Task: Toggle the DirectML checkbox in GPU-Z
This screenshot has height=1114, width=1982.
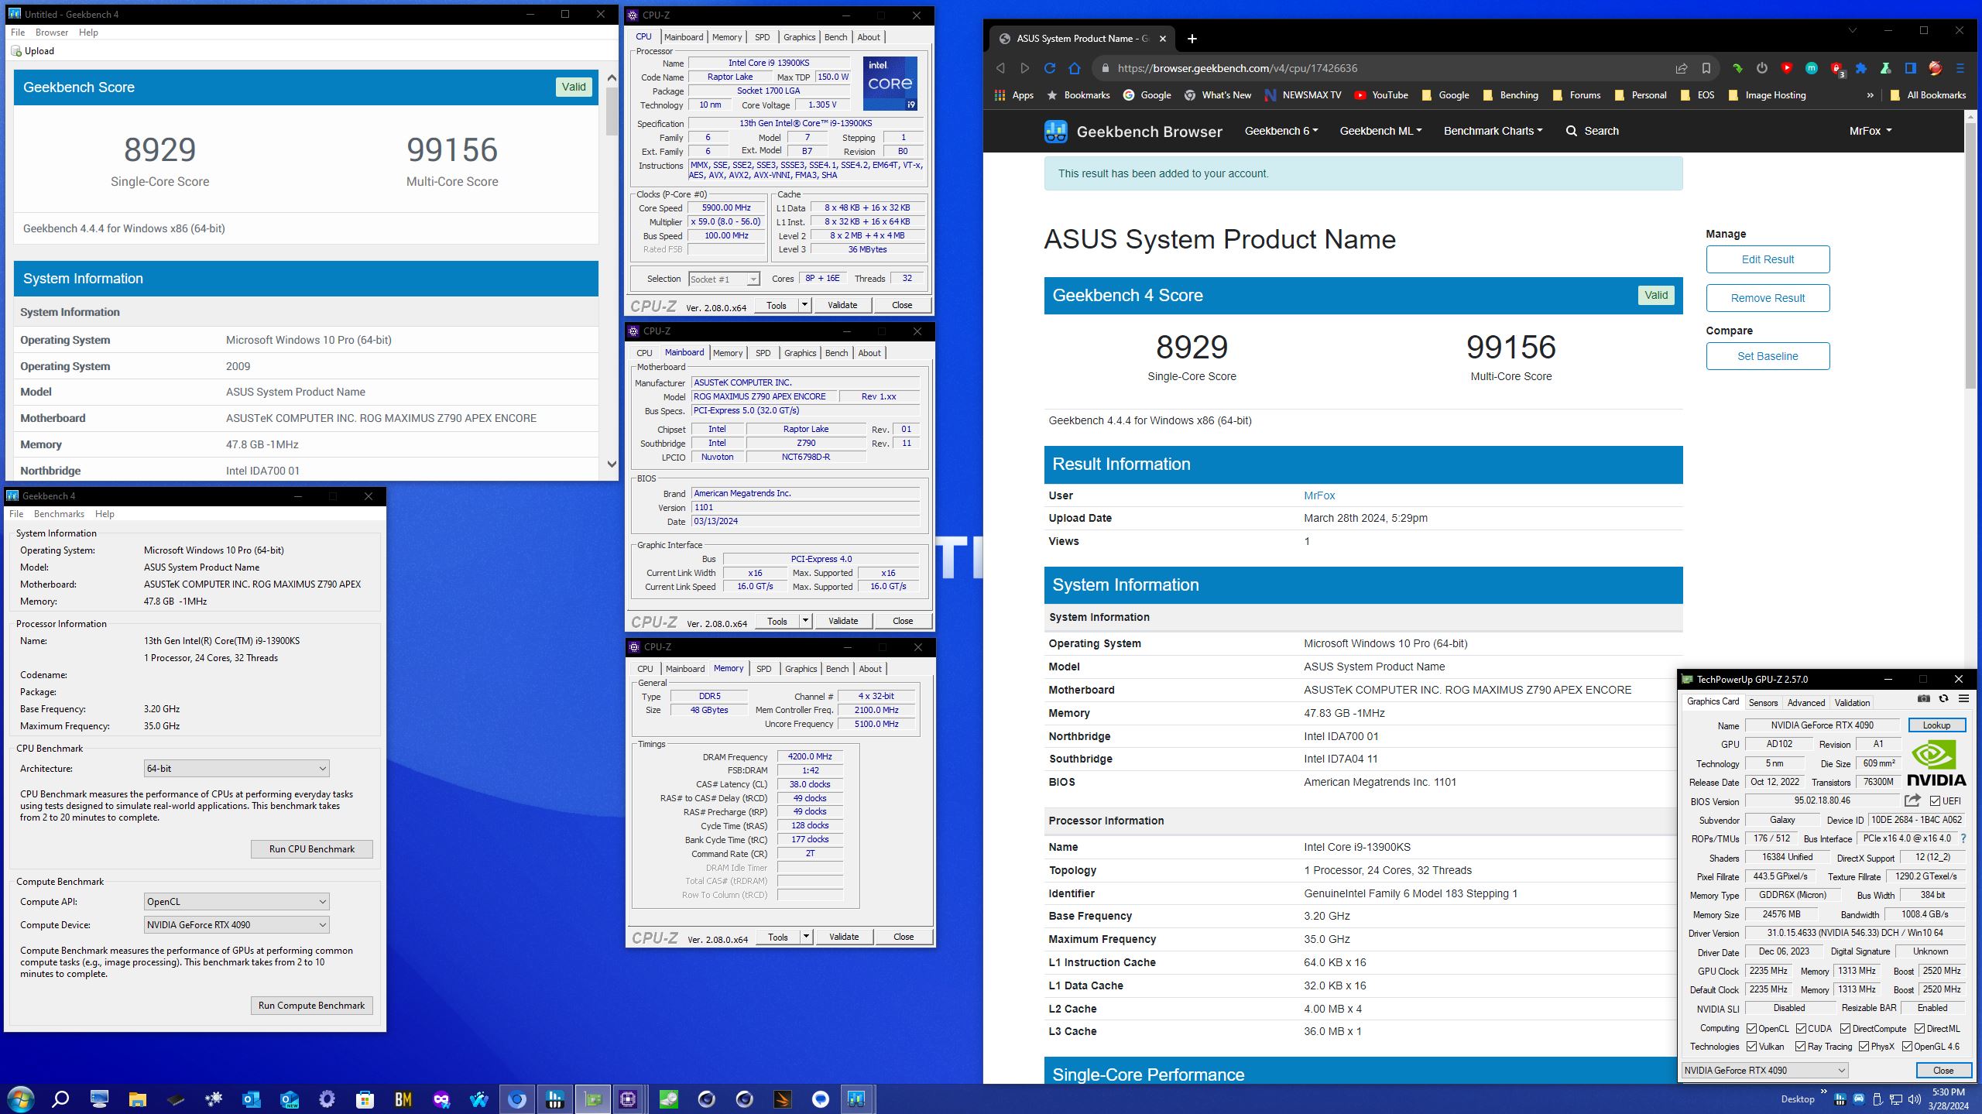Action: tap(1920, 1029)
